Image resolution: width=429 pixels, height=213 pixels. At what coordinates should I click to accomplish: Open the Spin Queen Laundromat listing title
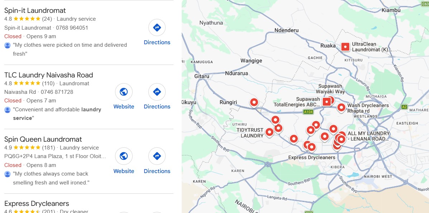(x=43, y=139)
